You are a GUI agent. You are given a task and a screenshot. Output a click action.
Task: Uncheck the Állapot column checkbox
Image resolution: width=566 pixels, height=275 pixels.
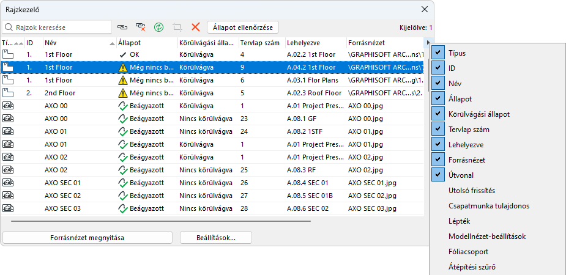pyautogui.click(x=438, y=98)
